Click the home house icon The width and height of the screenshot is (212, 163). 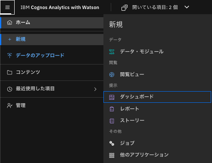(9, 22)
